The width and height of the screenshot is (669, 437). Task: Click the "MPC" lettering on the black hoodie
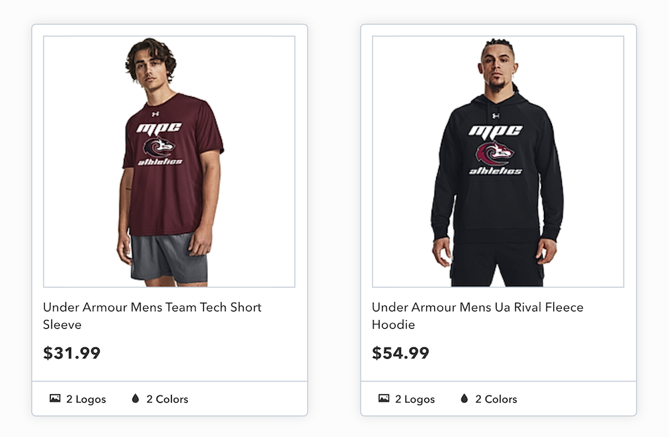pyautogui.click(x=495, y=132)
